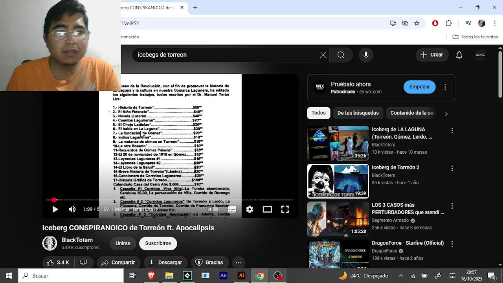Viewport: 503px width, 283px height.
Task: Open the red ad blocker extension
Action: tap(435, 23)
